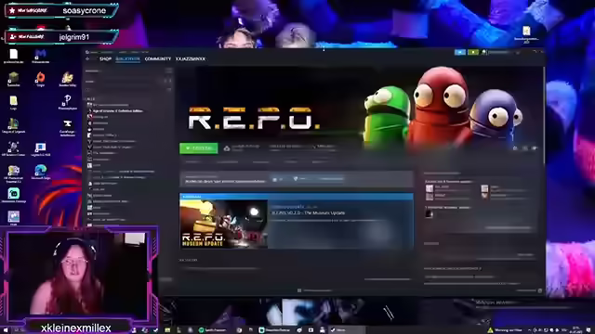Switch to the COMMUNITY tab
The width and height of the screenshot is (595, 334).
pyautogui.click(x=158, y=59)
